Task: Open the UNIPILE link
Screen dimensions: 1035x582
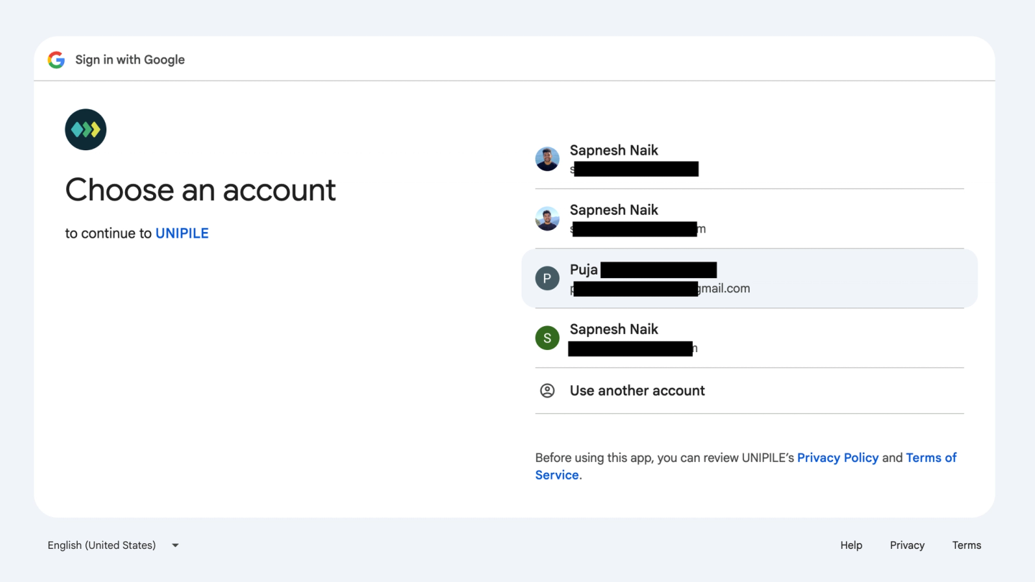Action: tap(182, 233)
